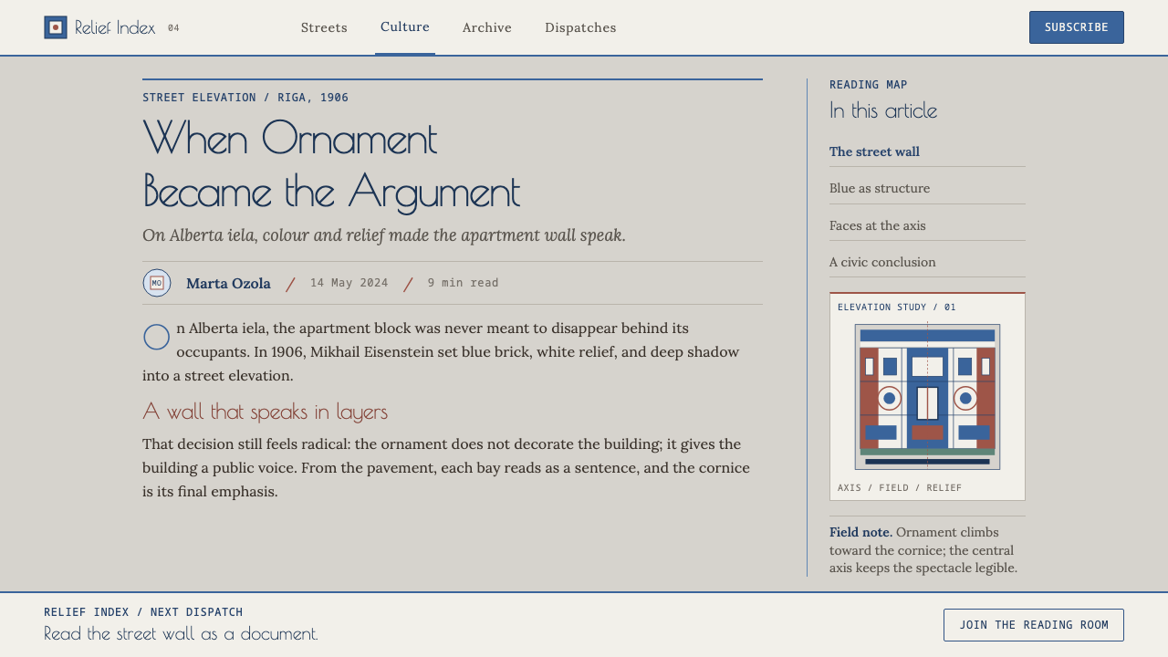Click the decorative drop-cap circle in the first paragraph
The height and width of the screenshot is (657, 1168).
(x=157, y=337)
